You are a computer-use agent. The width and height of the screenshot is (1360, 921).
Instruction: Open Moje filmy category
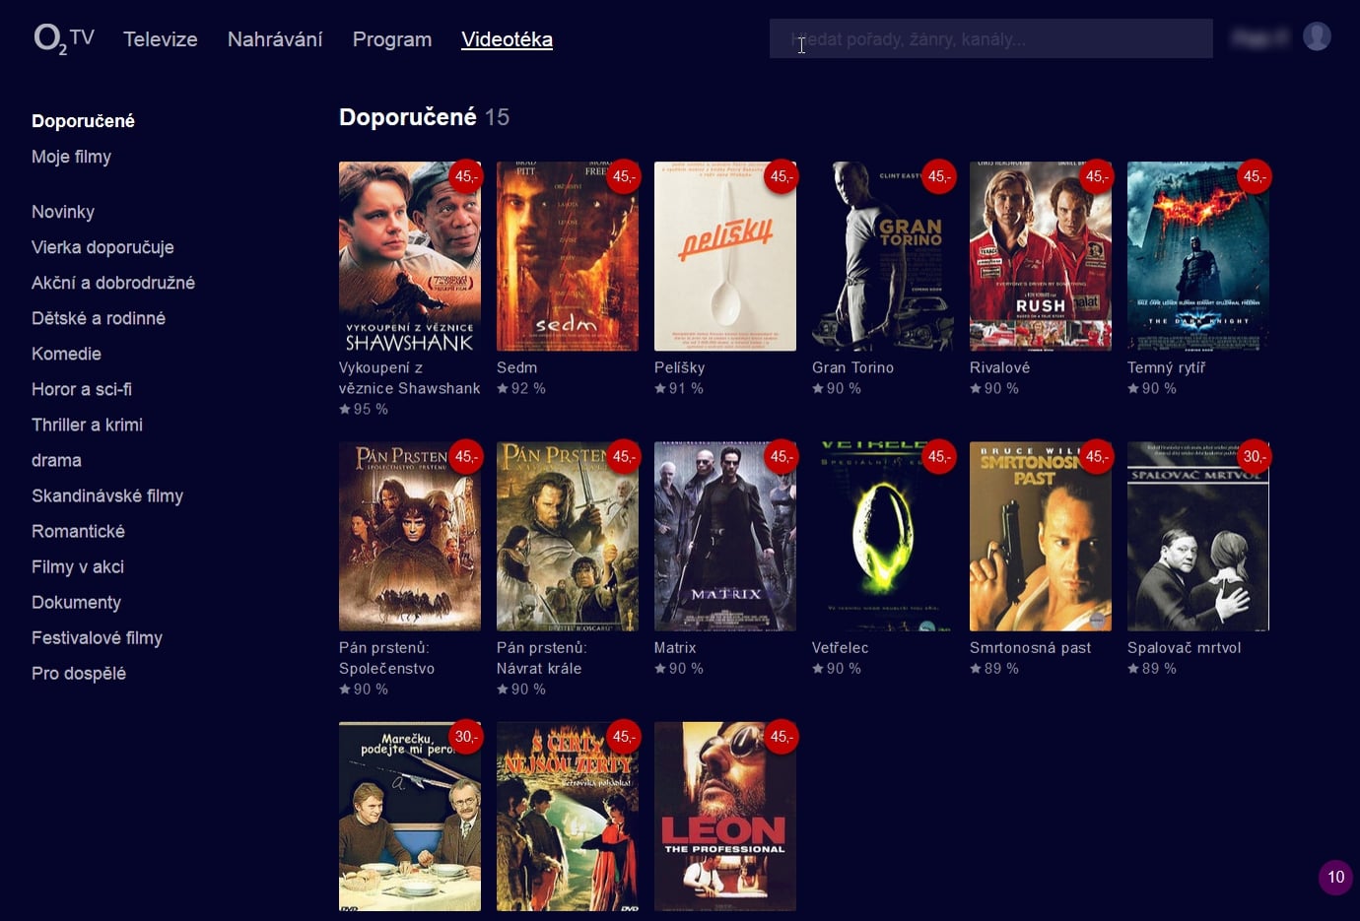click(71, 157)
